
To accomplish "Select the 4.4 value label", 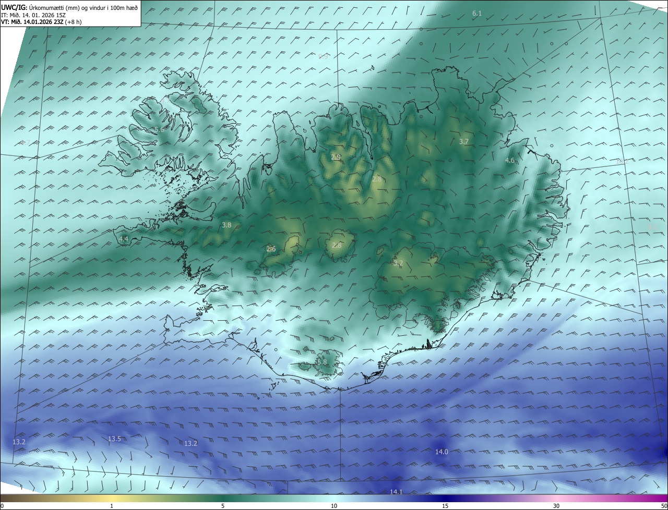I will pos(124,239).
